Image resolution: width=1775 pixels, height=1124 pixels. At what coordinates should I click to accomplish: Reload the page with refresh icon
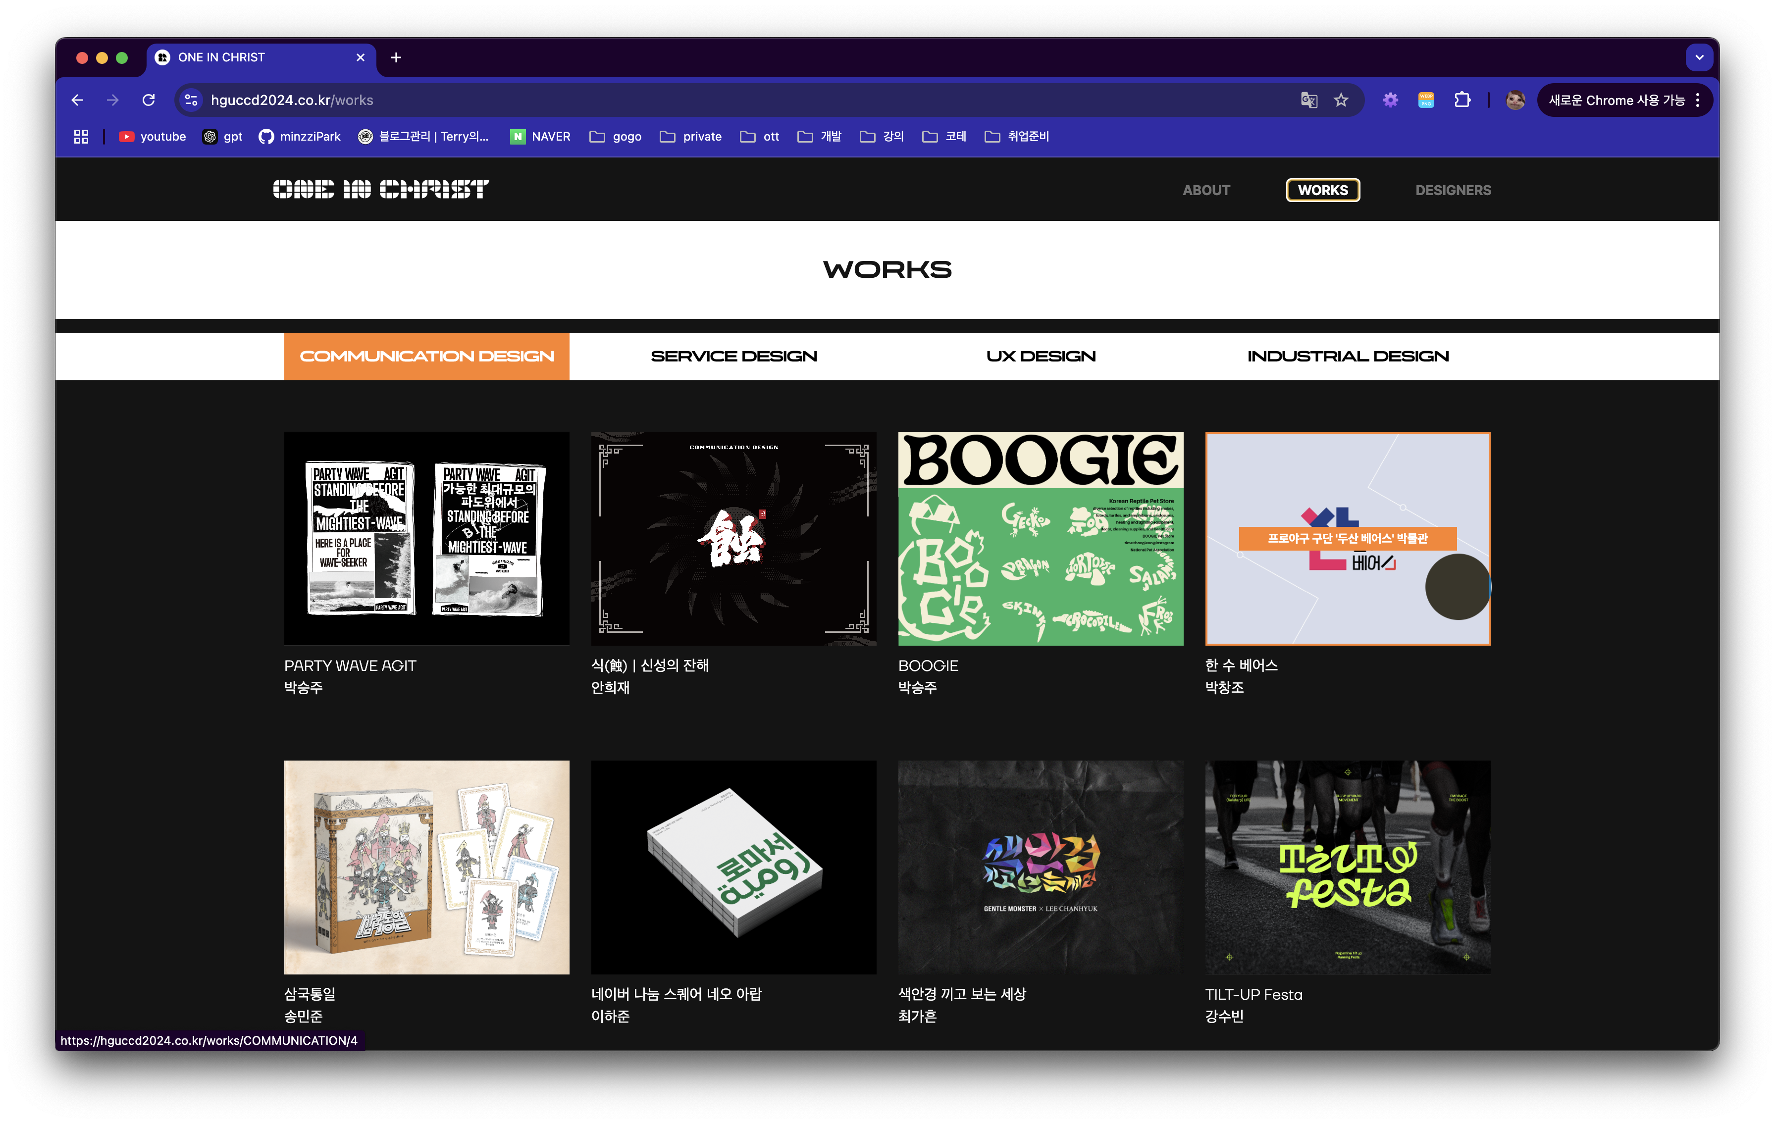(x=148, y=100)
